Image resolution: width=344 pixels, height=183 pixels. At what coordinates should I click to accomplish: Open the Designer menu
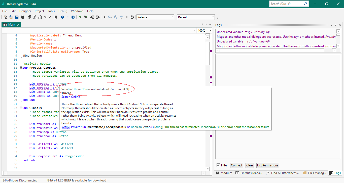pyautogui.click(x=25, y=11)
